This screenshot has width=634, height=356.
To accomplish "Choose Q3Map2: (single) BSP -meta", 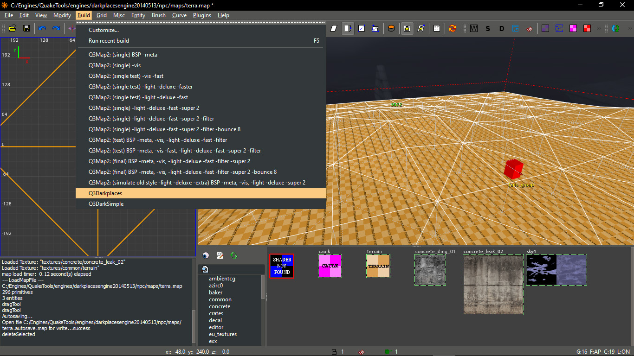I will point(123,55).
